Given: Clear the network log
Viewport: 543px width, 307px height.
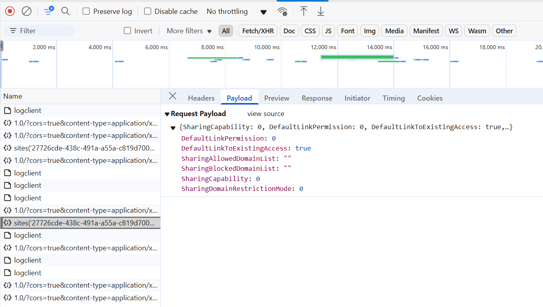Looking at the screenshot, I should pyautogui.click(x=27, y=11).
